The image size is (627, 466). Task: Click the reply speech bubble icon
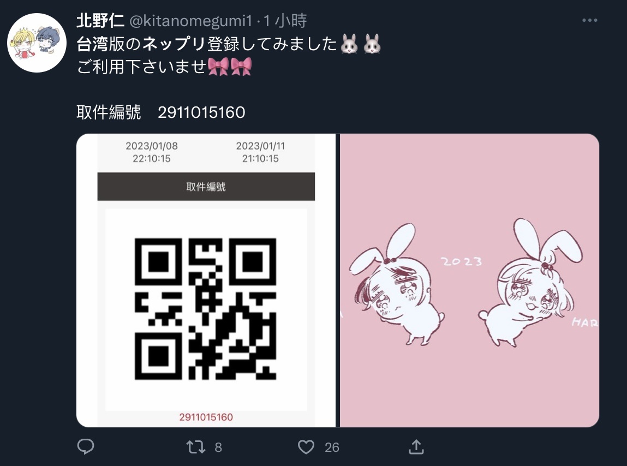click(x=86, y=447)
